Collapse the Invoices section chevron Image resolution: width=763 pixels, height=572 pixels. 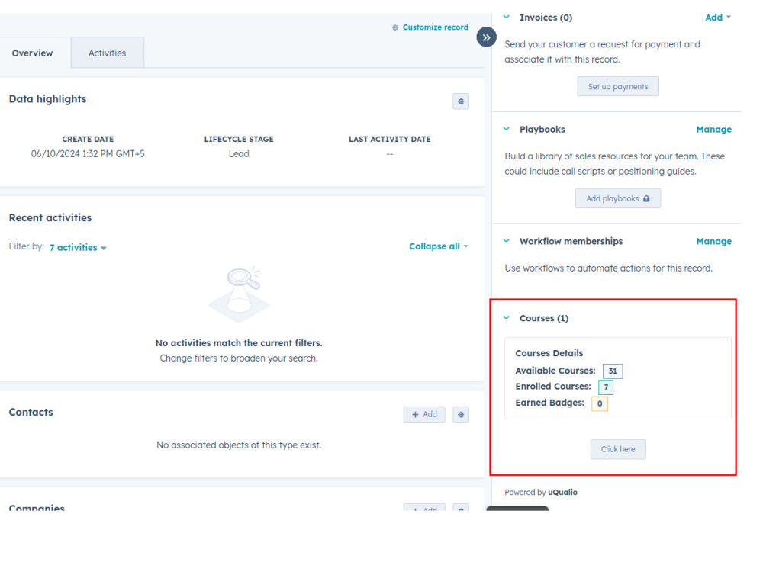(507, 17)
